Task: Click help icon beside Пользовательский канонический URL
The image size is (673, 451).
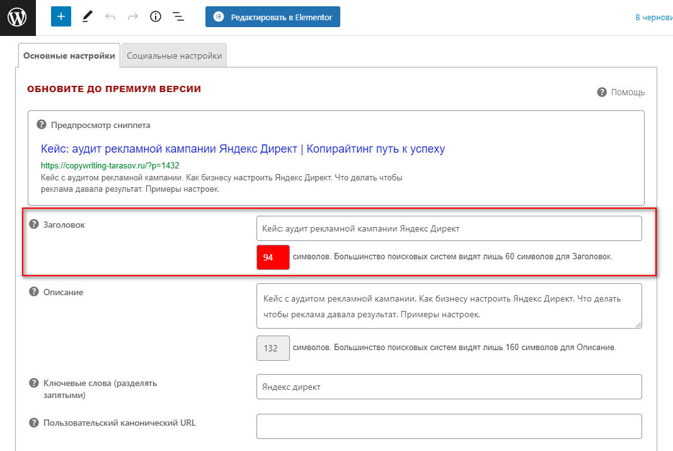Action: pyautogui.click(x=34, y=423)
